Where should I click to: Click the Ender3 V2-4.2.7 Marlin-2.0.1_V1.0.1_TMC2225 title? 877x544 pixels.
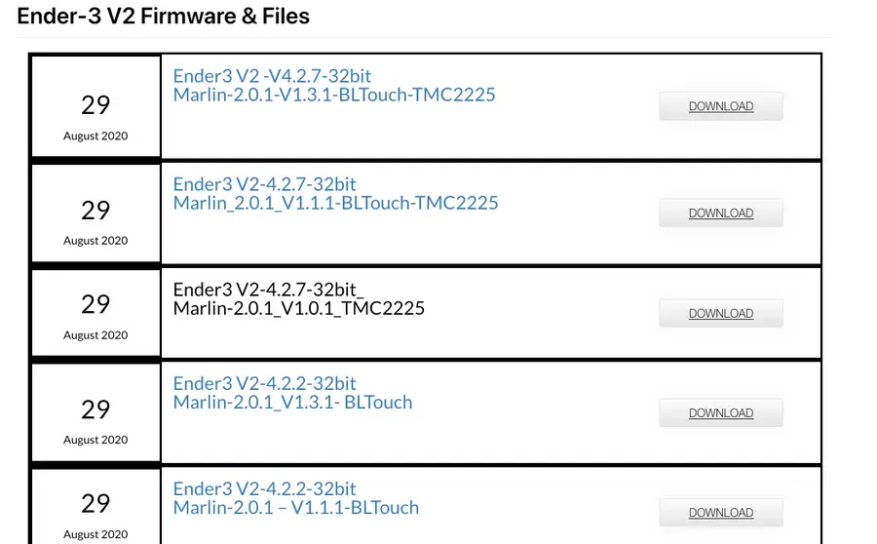(299, 299)
